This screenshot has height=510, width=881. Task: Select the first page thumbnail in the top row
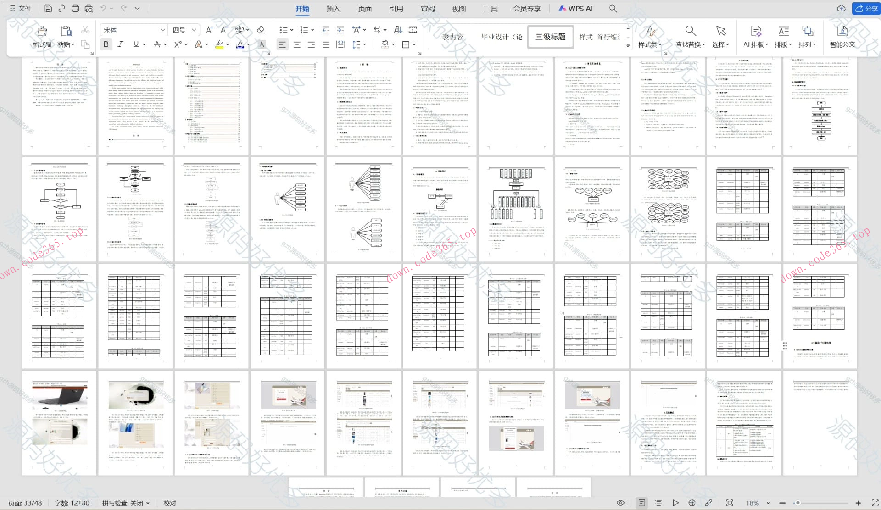(x=60, y=105)
